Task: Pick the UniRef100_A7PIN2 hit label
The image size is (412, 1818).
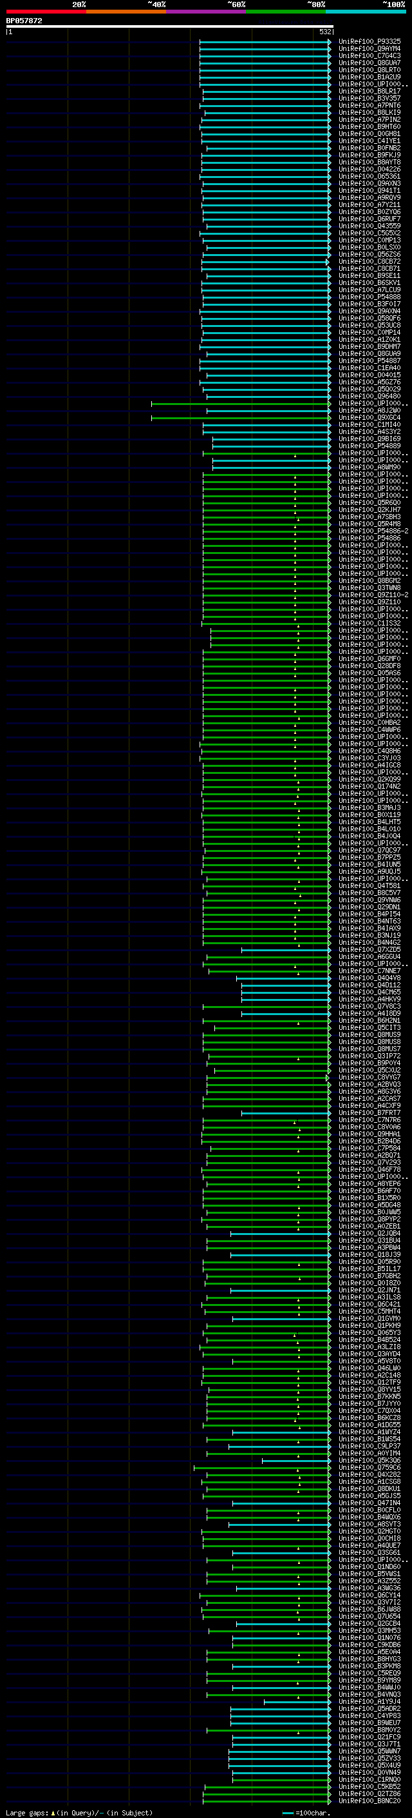Action: tap(370, 119)
